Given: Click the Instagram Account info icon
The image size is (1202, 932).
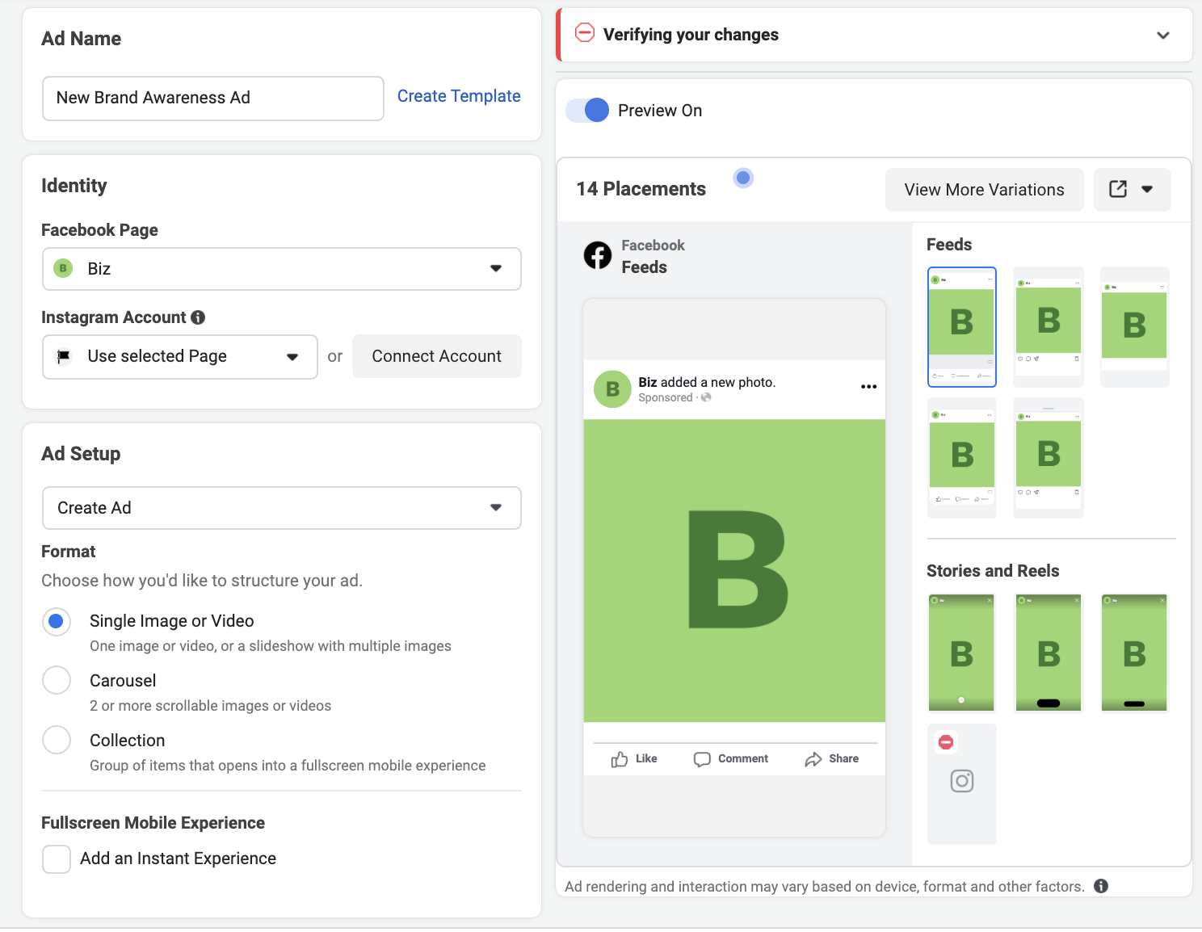Looking at the screenshot, I should pos(198,317).
